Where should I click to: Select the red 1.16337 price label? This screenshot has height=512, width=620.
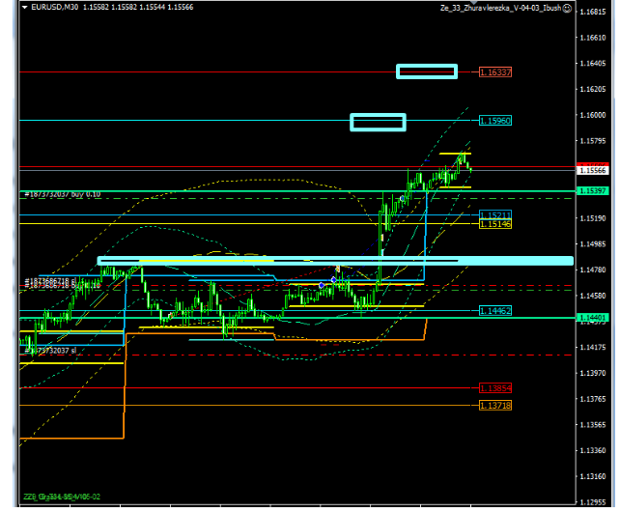tap(495, 72)
